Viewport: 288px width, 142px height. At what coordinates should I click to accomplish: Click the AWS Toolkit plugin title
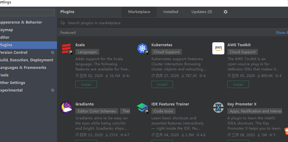click(x=239, y=45)
